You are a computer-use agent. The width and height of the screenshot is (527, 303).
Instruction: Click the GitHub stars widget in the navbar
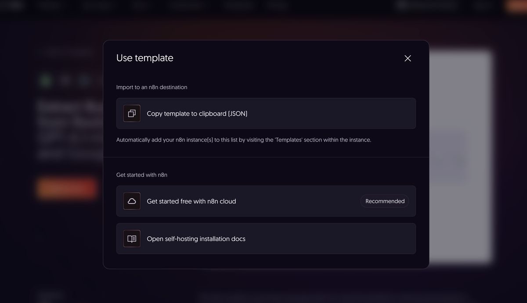coord(426,5)
